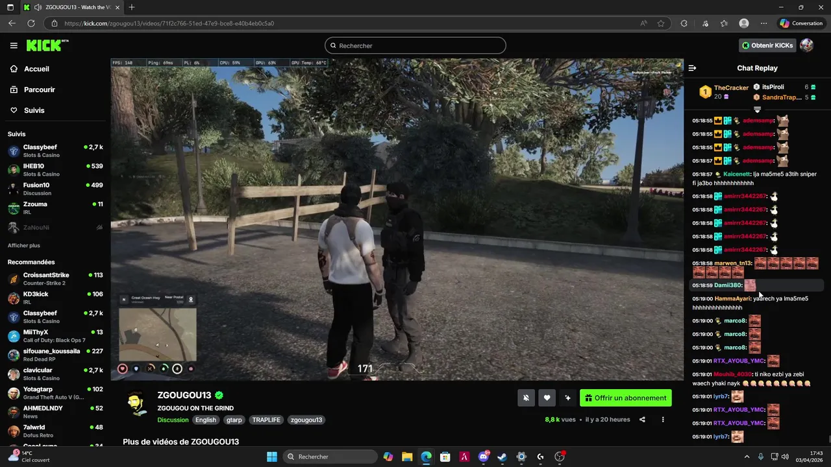
Task: Open Classybeef followed channel
Action: pyautogui.click(x=55, y=150)
